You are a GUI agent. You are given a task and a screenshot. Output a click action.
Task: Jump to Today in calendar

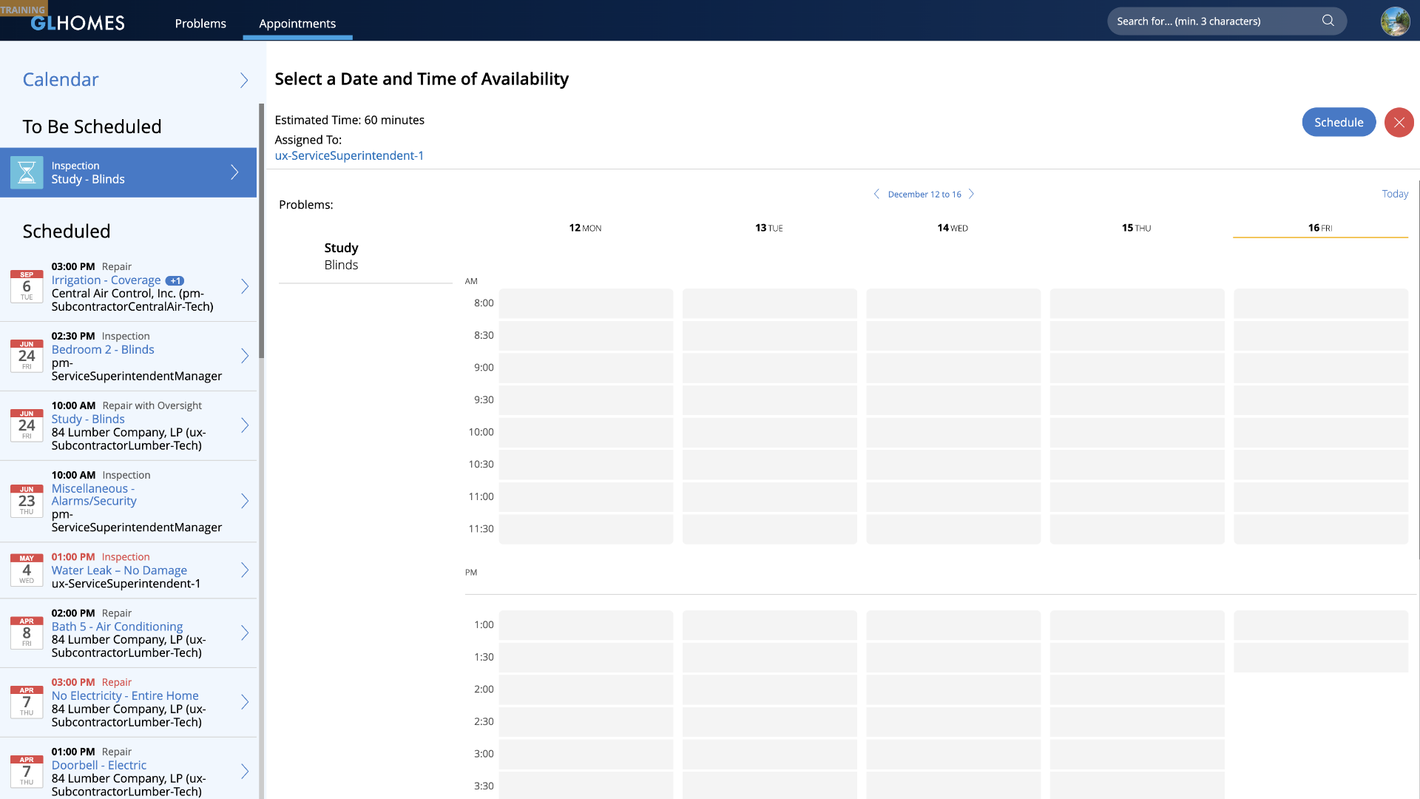[x=1395, y=194]
